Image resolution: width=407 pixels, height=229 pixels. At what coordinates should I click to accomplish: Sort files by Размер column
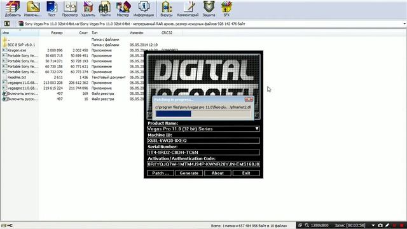pos(52,32)
